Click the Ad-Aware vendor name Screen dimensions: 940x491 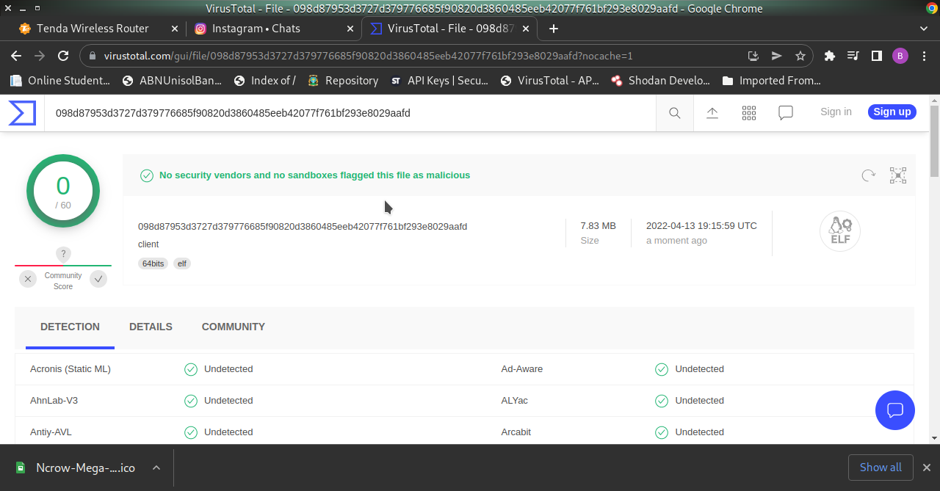522,369
